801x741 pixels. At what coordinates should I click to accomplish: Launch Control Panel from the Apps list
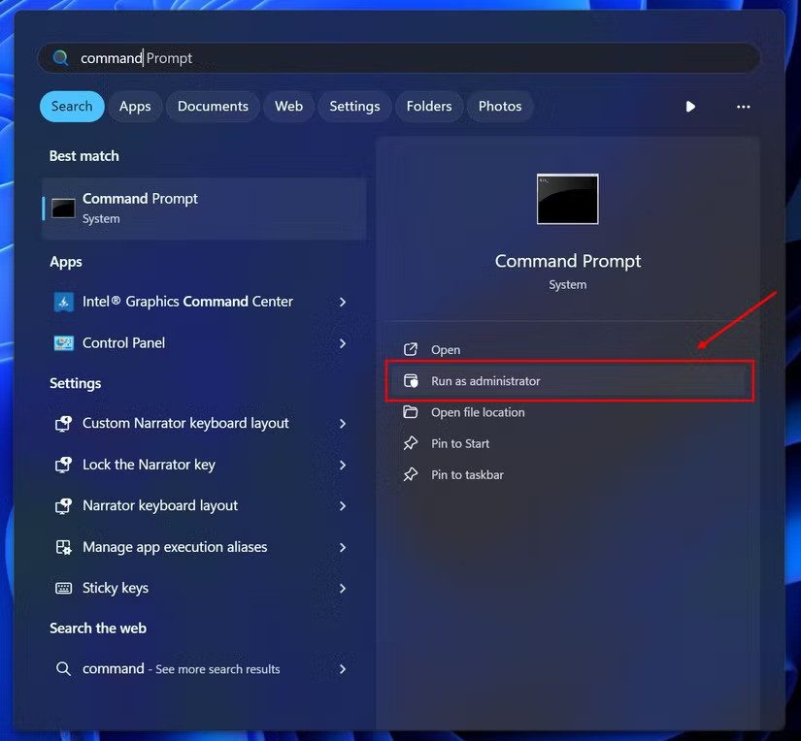click(x=122, y=342)
